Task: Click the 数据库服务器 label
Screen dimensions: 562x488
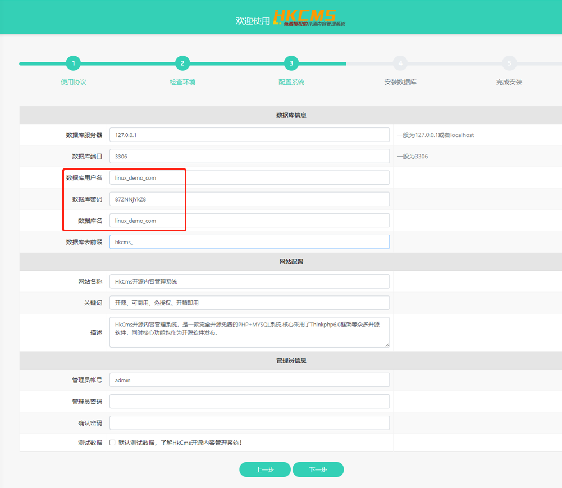Action: pos(84,135)
